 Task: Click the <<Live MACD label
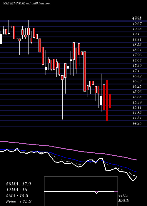[x=124, y=198]
